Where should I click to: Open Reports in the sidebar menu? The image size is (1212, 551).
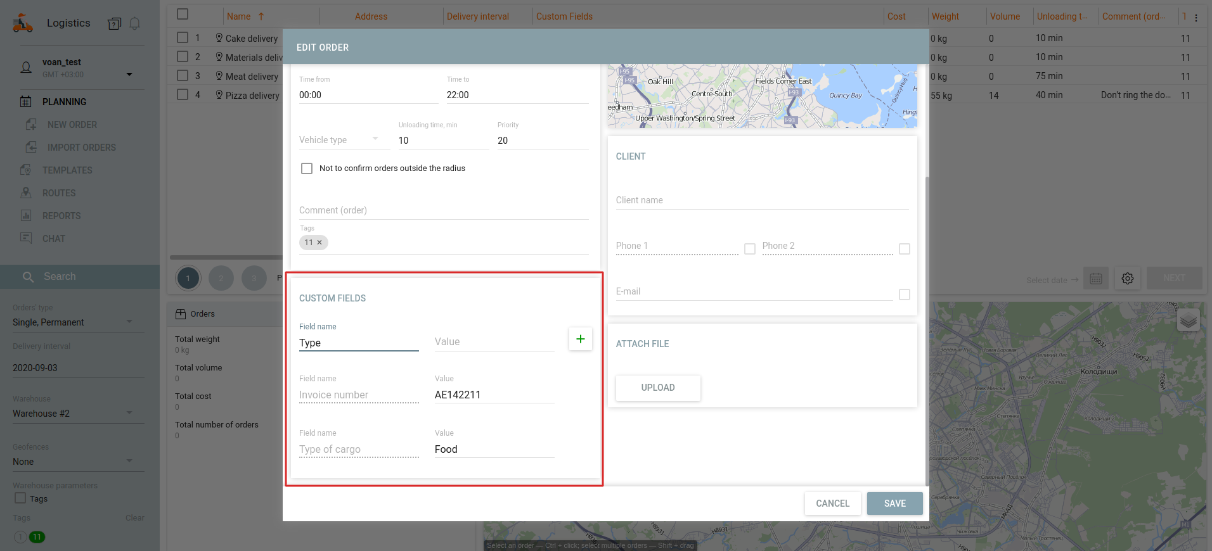pos(61,216)
